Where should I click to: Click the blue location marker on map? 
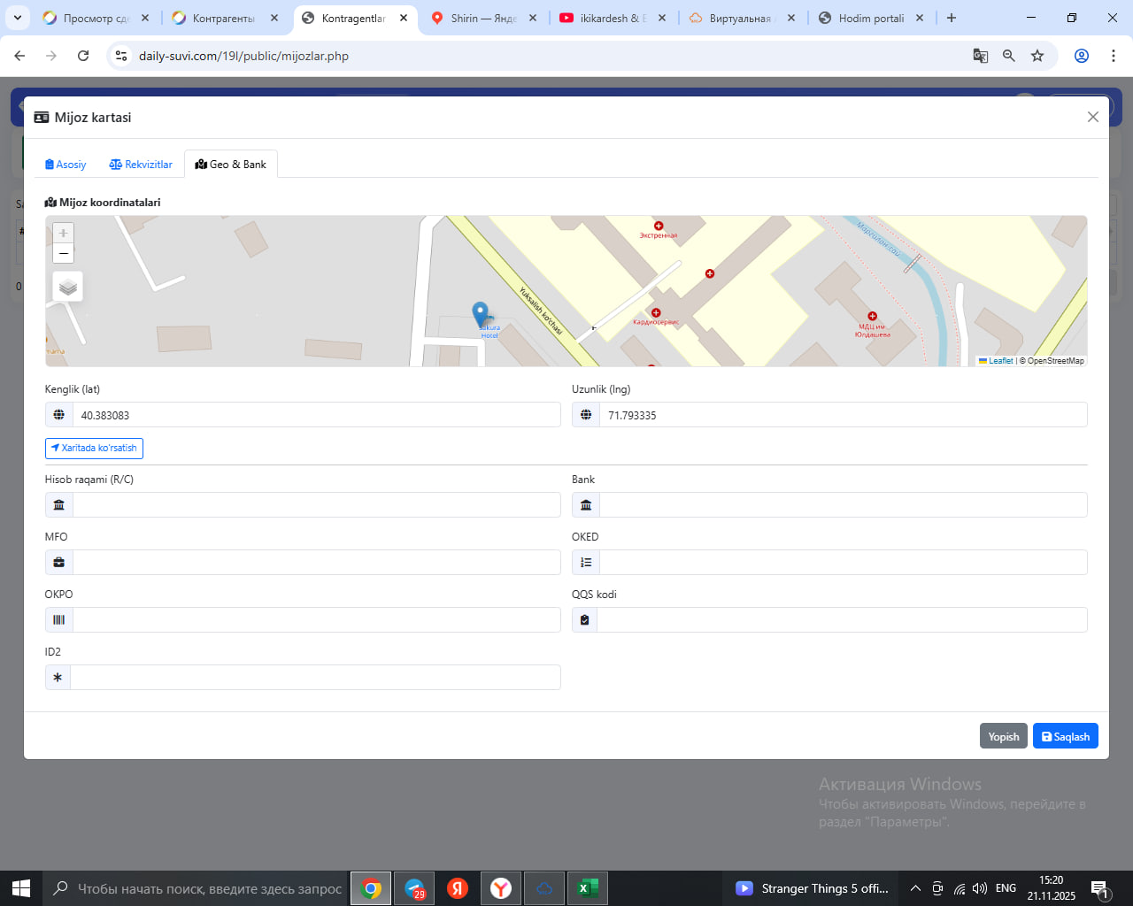(480, 314)
